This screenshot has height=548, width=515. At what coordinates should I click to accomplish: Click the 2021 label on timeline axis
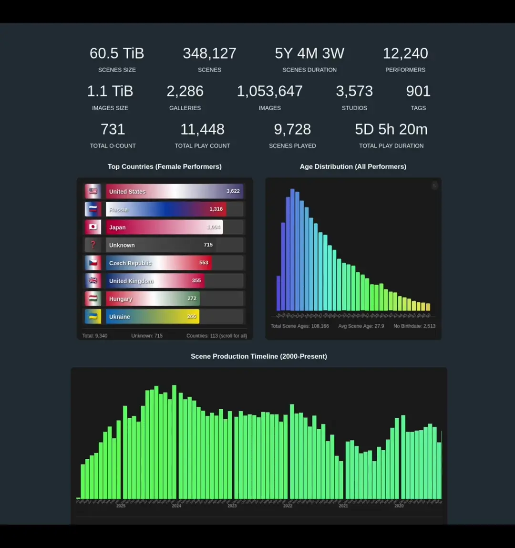pos(343,506)
